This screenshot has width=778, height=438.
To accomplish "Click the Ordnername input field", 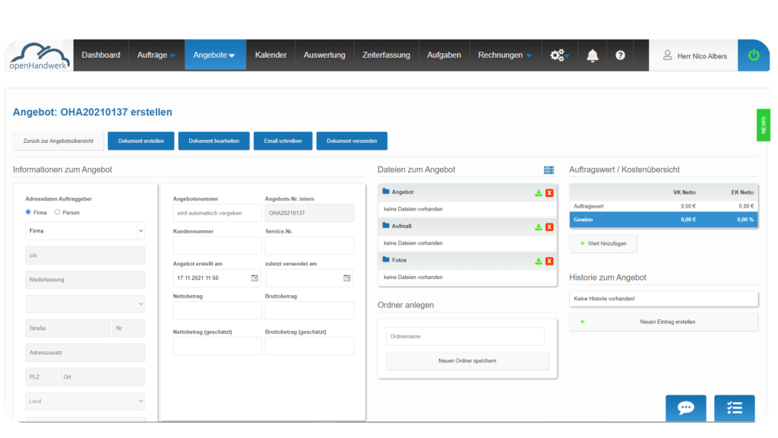I will [465, 336].
